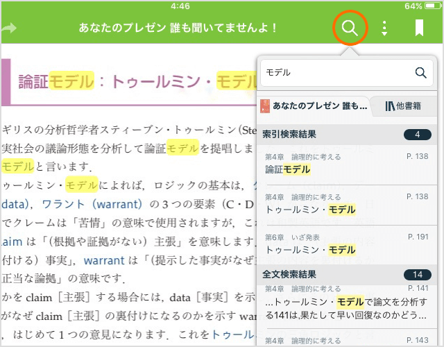This screenshot has height=347, width=444.
Task: Tap the full-text result count badge 14
Action: point(418,275)
